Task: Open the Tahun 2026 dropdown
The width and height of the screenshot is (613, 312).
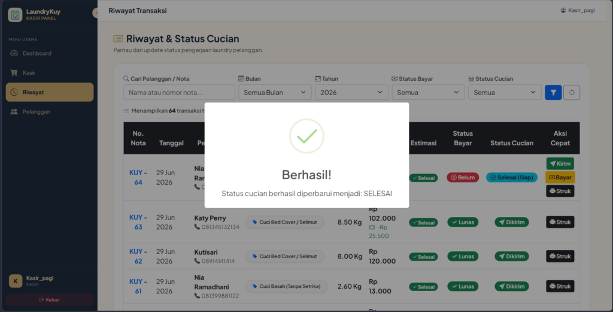Action: pyautogui.click(x=351, y=93)
